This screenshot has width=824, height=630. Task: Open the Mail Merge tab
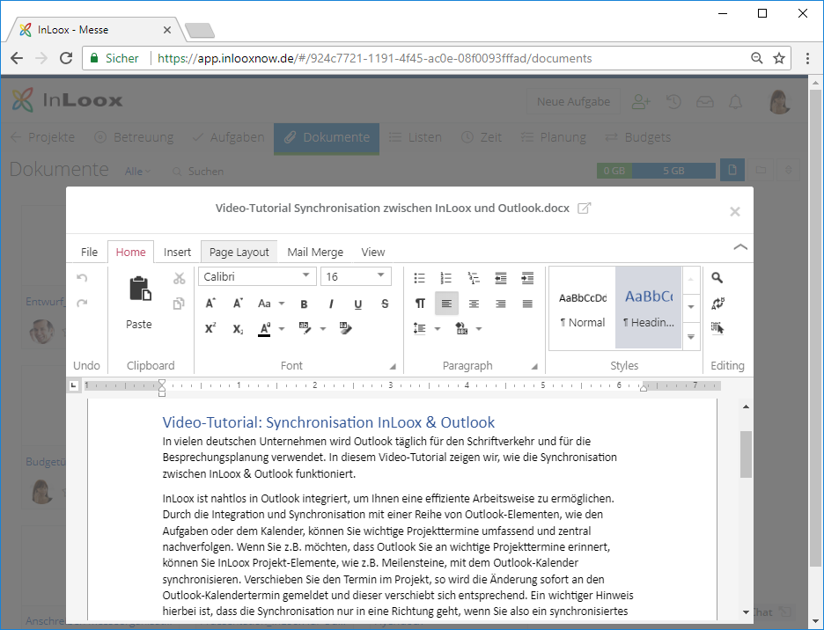pyautogui.click(x=315, y=253)
